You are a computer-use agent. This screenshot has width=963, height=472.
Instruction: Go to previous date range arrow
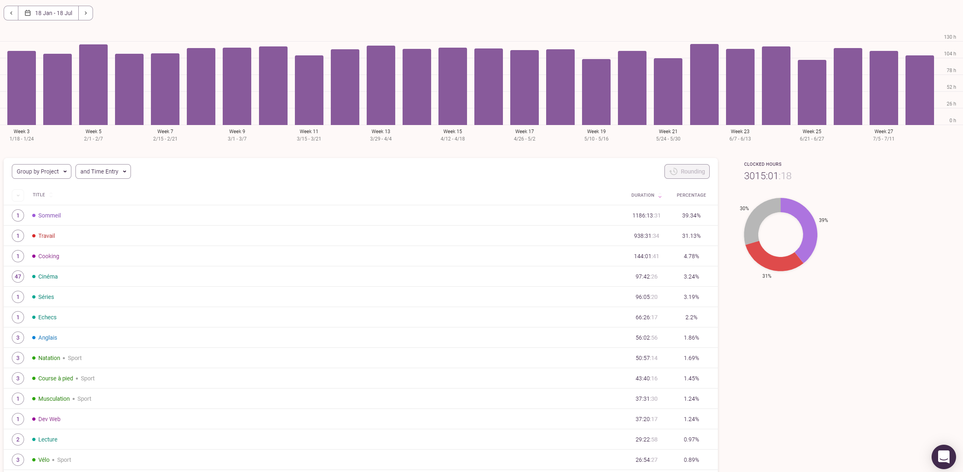point(11,13)
